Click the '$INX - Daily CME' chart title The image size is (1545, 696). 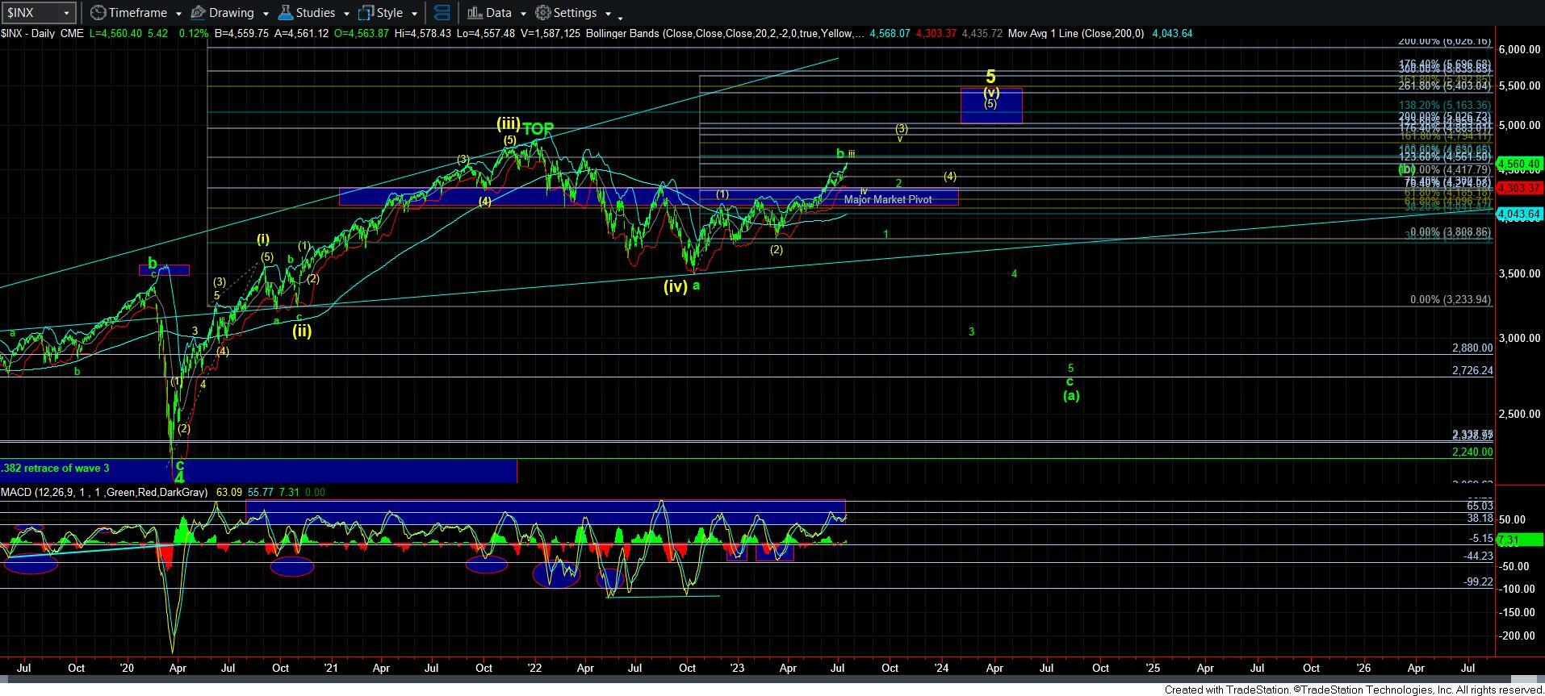click(42, 33)
